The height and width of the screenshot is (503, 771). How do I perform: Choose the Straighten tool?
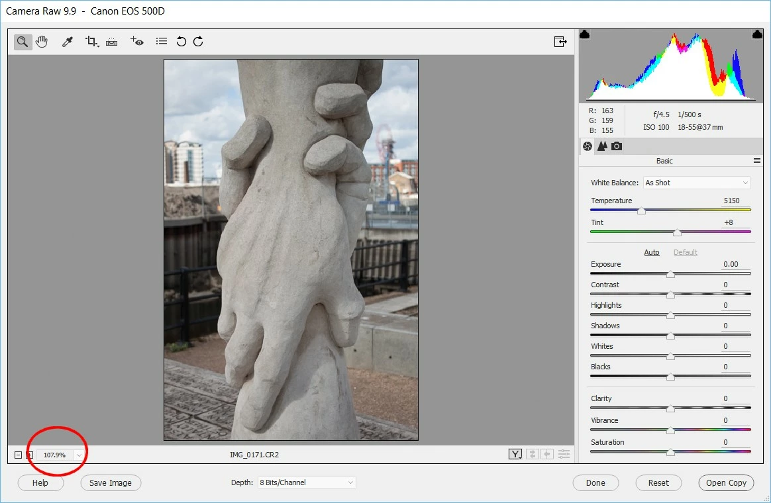(x=112, y=42)
